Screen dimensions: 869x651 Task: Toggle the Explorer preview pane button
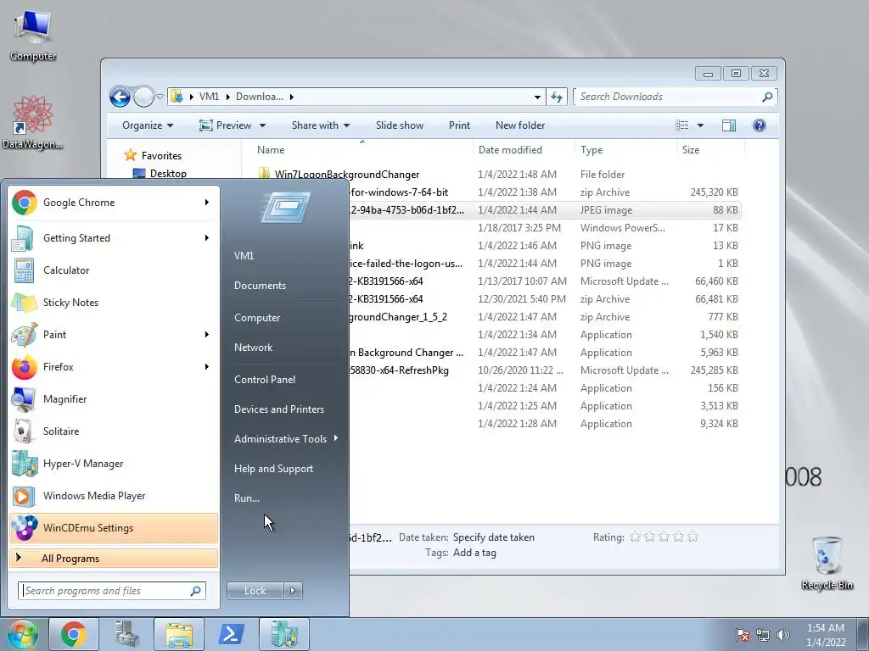point(729,125)
